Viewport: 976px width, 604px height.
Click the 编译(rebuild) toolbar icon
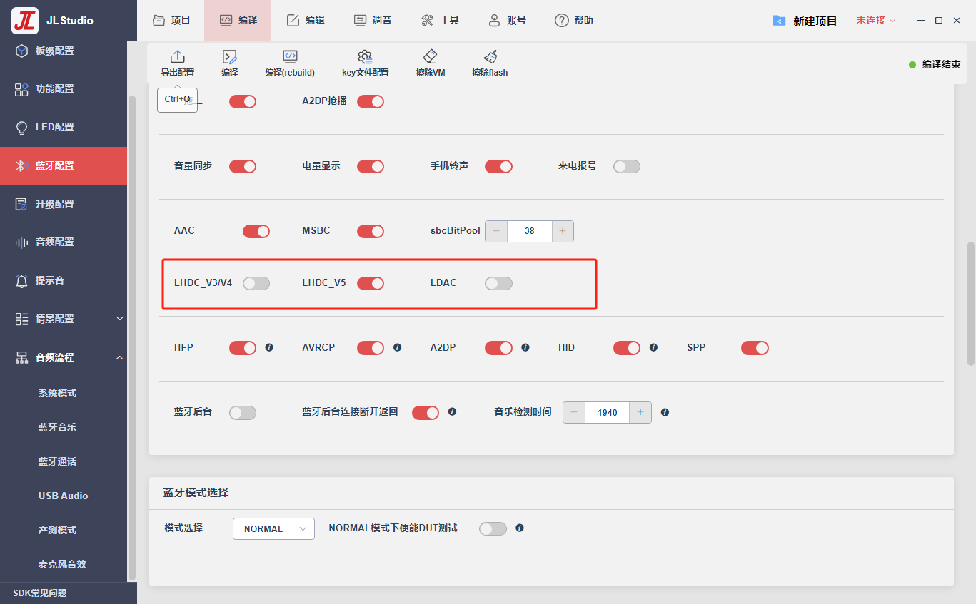290,57
